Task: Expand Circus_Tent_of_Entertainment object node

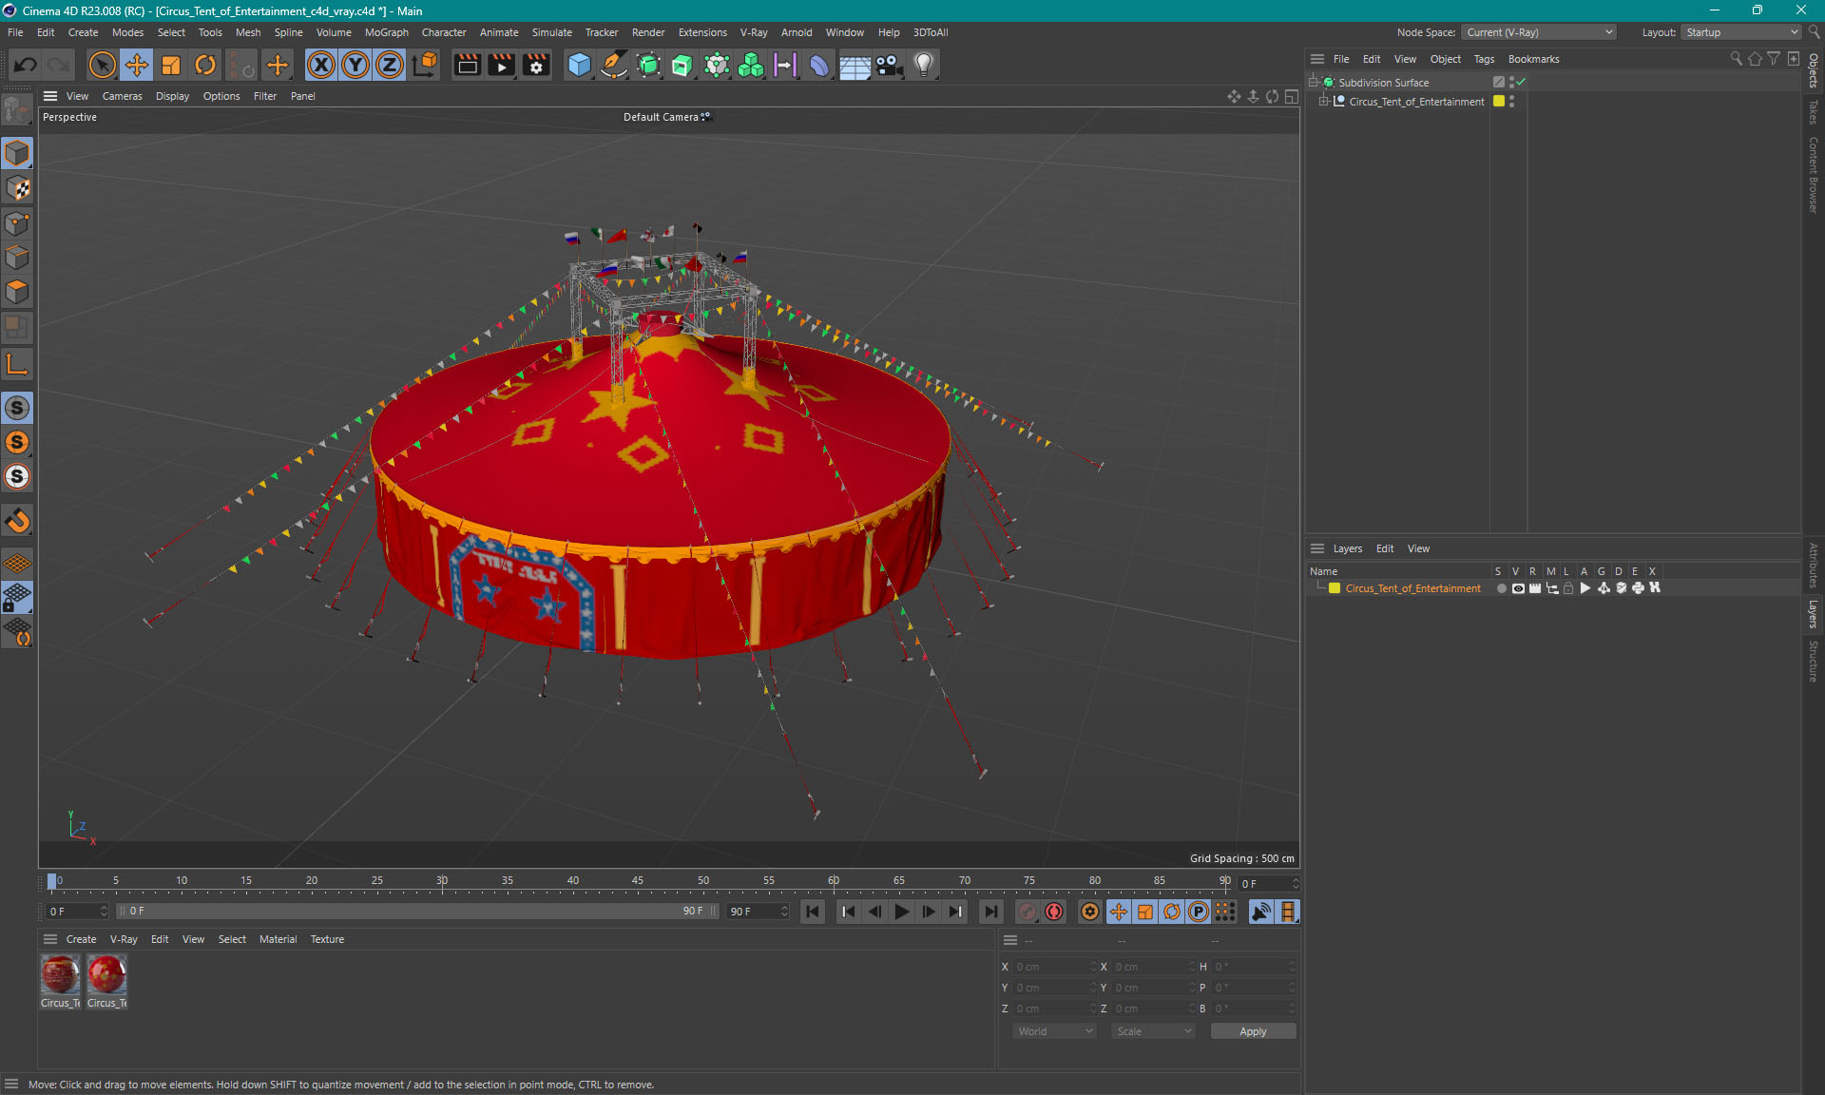Action: pos(1323,102)
